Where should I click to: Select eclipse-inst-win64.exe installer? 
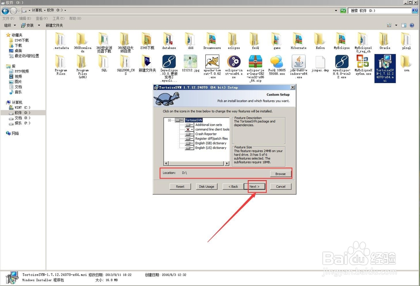(234, 67)
